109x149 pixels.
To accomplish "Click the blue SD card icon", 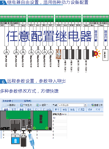I will [15, 139].
